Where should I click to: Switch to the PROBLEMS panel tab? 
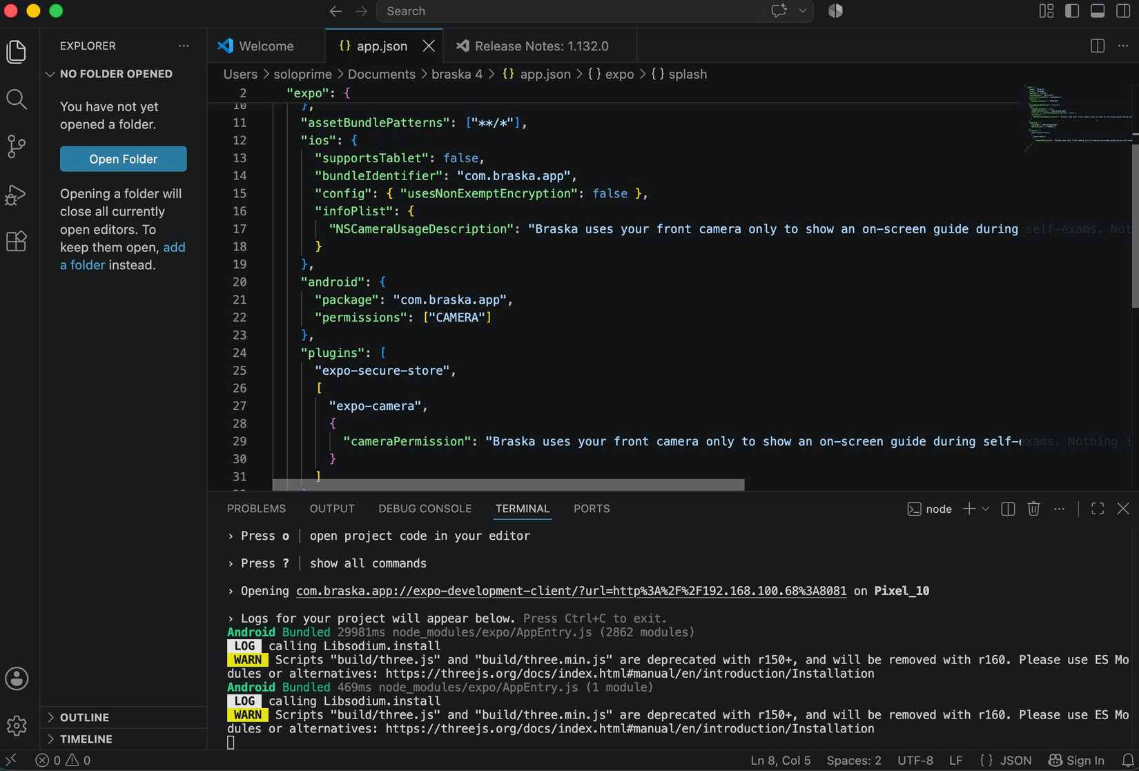[256, 509]
